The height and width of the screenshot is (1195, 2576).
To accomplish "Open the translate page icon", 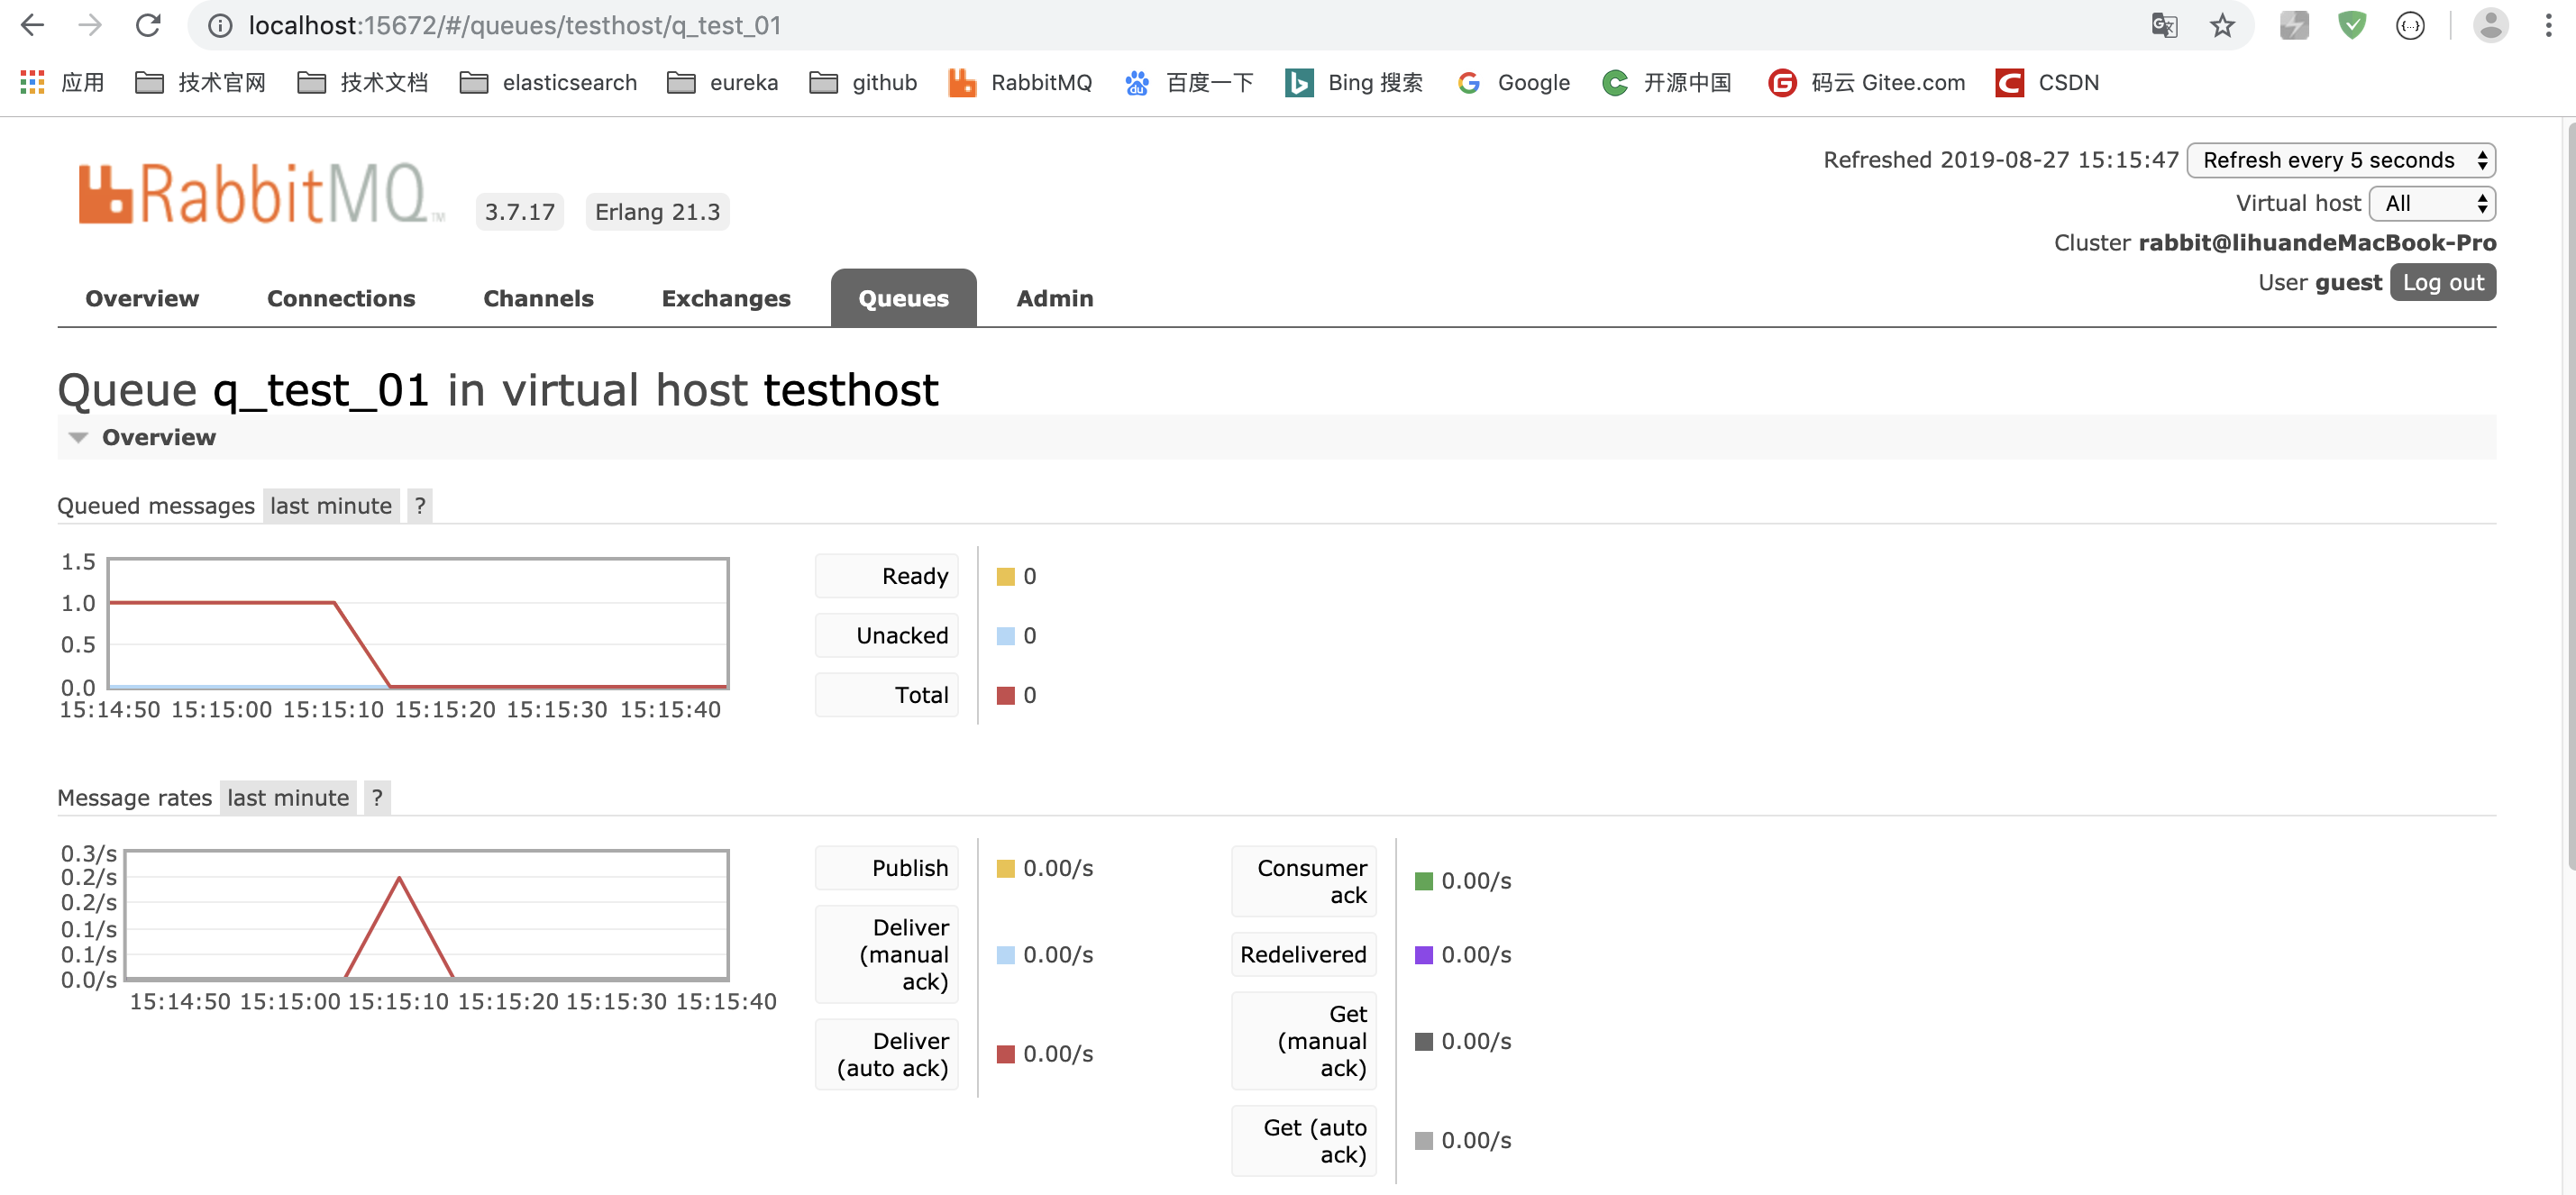I will click(x=2164, y=25).
